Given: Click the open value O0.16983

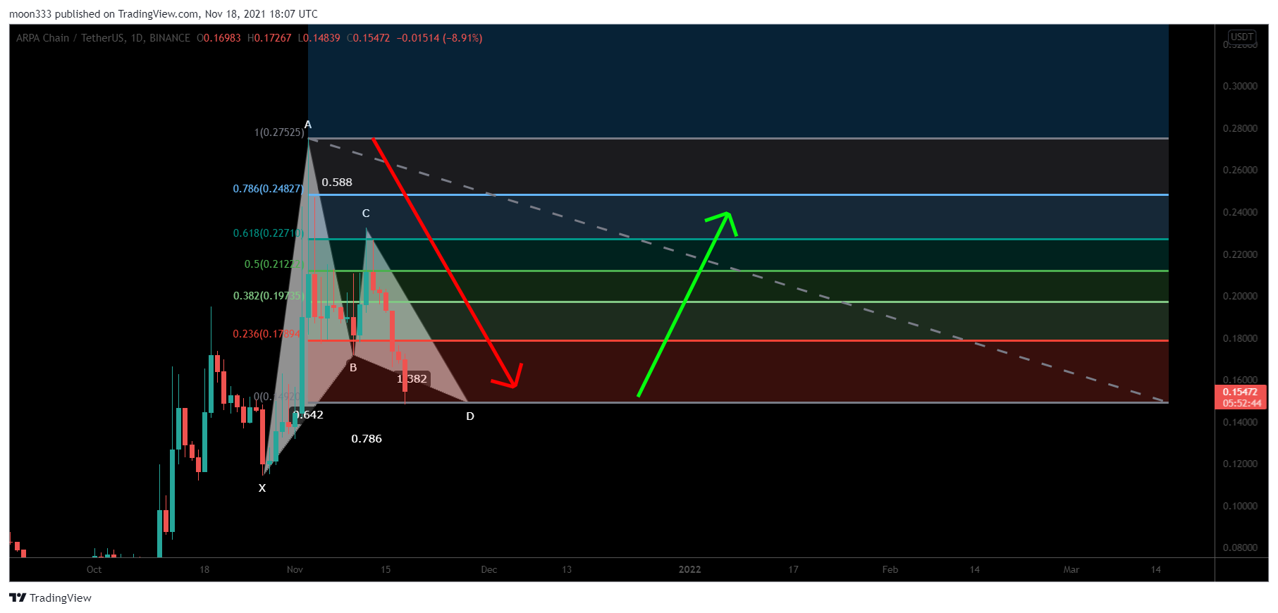Looking at the screenshot, I should [x=219, y=38].
